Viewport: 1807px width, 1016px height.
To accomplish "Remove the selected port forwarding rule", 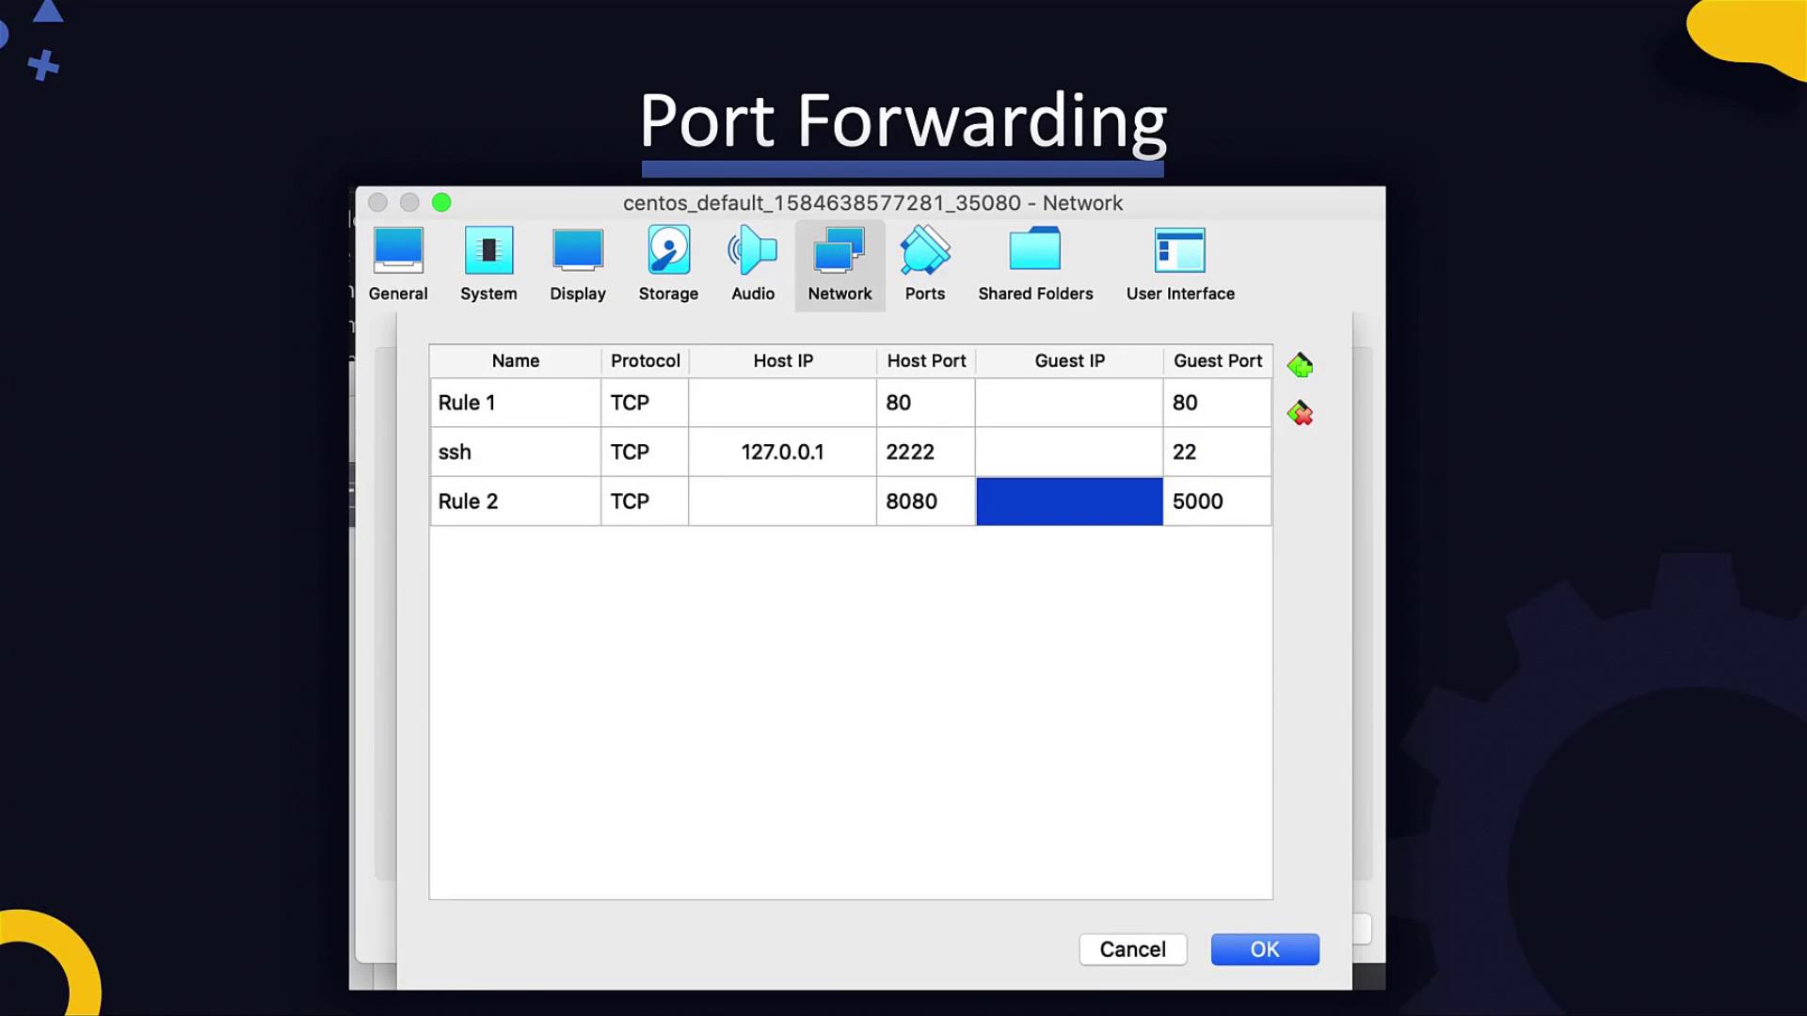I will [1300, 413].
